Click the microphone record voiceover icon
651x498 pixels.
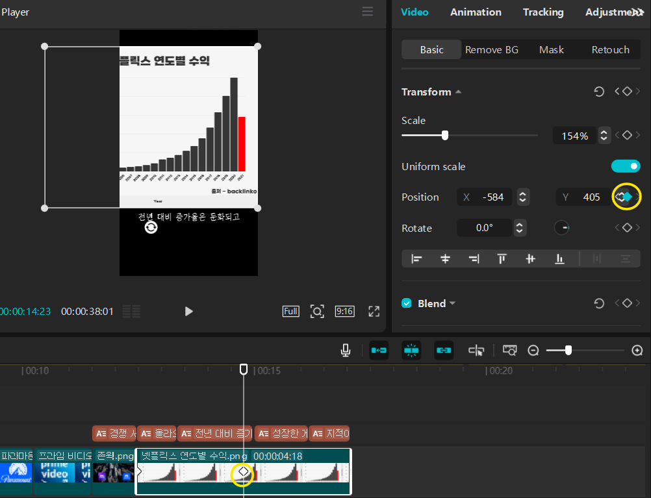346,351
